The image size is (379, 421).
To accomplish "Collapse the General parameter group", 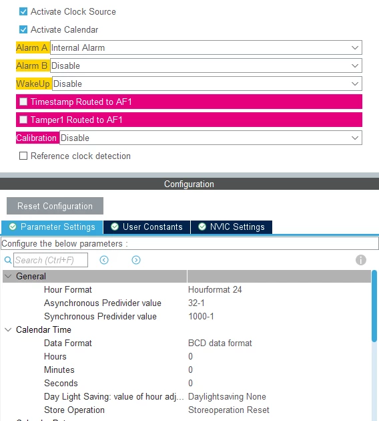I will click(8, 276).
